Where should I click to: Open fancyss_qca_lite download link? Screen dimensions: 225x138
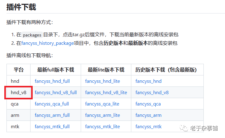pyautogui.click(x=102, y=104)
